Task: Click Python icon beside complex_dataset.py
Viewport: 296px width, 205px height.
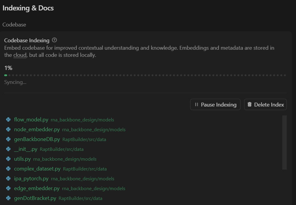Action: click(8, 169)
